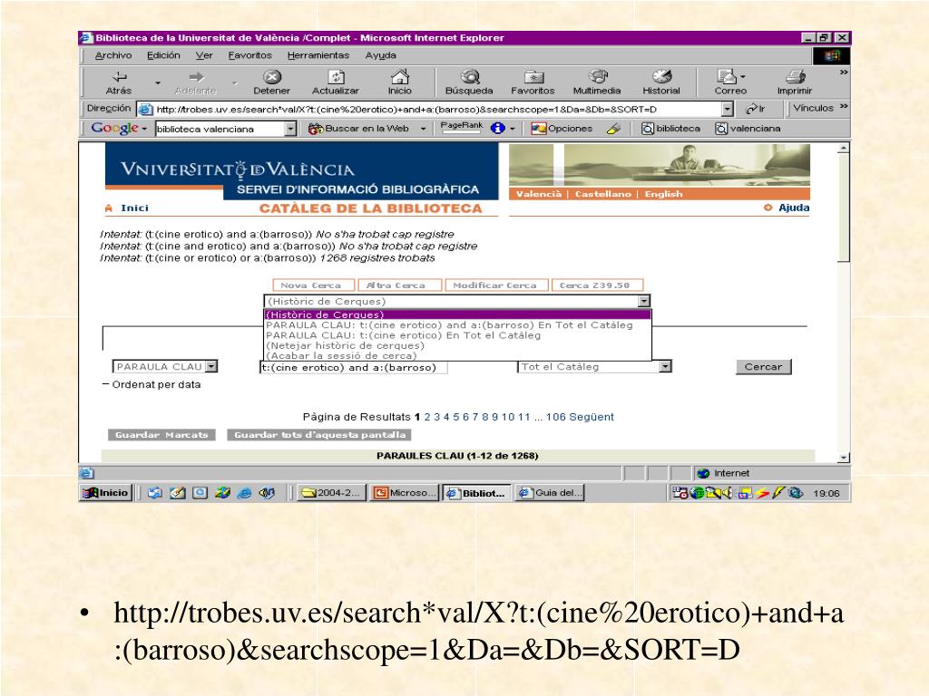Open the Edición menu

tap(163, 55)
